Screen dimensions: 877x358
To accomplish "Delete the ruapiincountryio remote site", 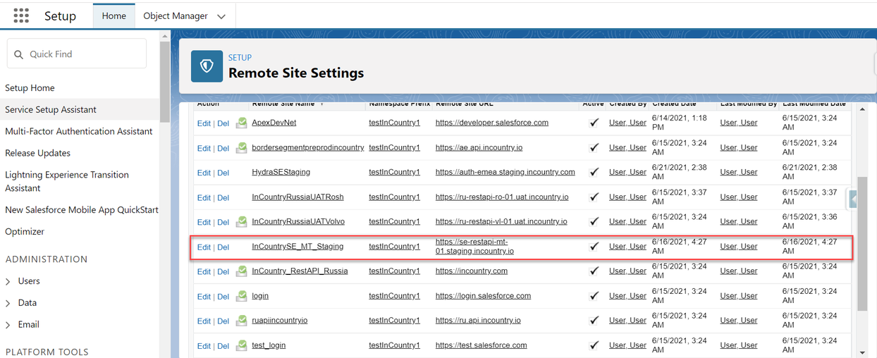I will (x=223, y=321).
